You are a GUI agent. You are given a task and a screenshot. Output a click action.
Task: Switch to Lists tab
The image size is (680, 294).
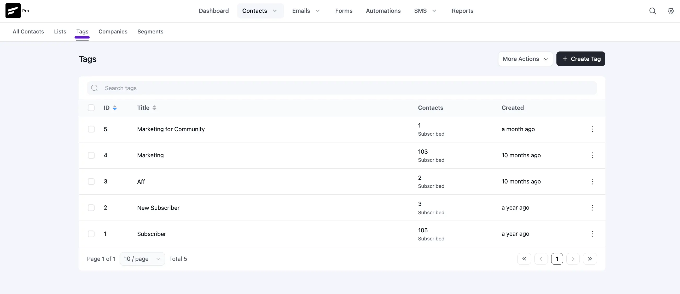(60, 32)
